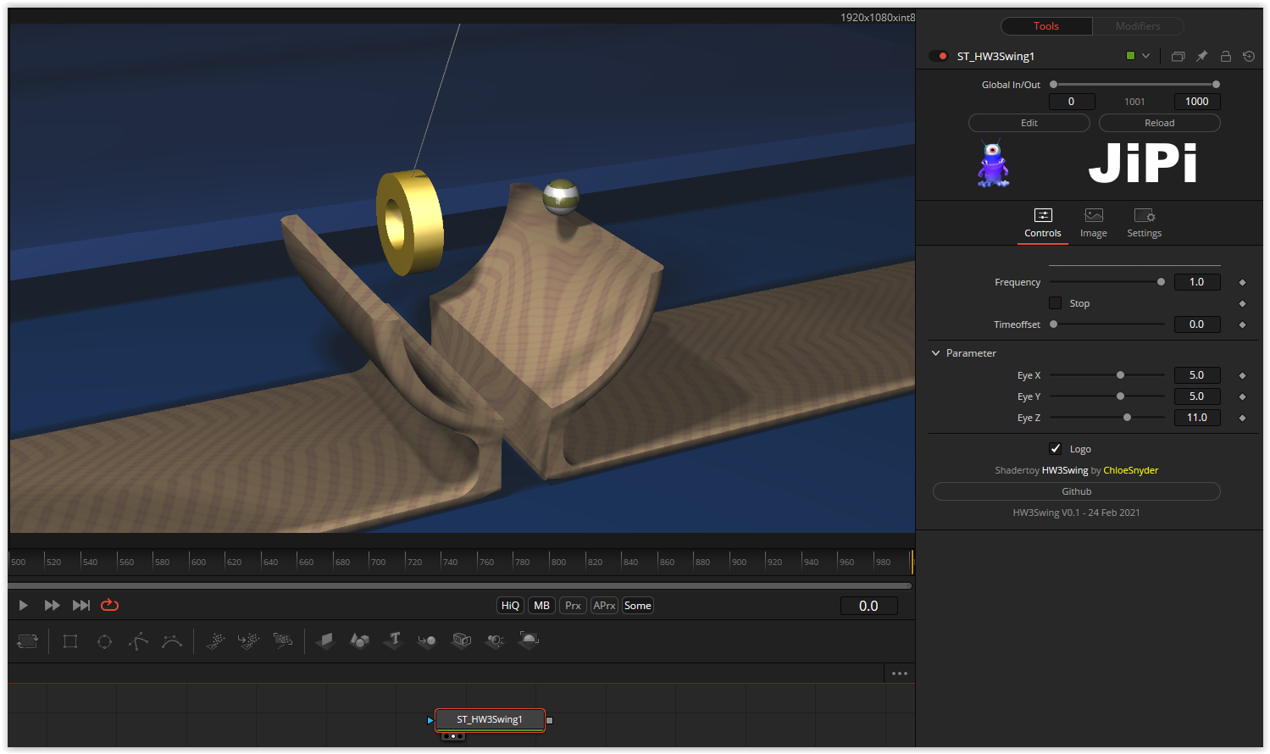This screenshot has width=1270, height=754.
Task: Start playback with the play button
Action: pyautogui.click(x=24, y=605)
